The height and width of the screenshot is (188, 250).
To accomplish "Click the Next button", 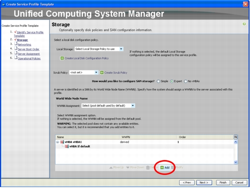I will pyautogui.click(x=204, y=182).
